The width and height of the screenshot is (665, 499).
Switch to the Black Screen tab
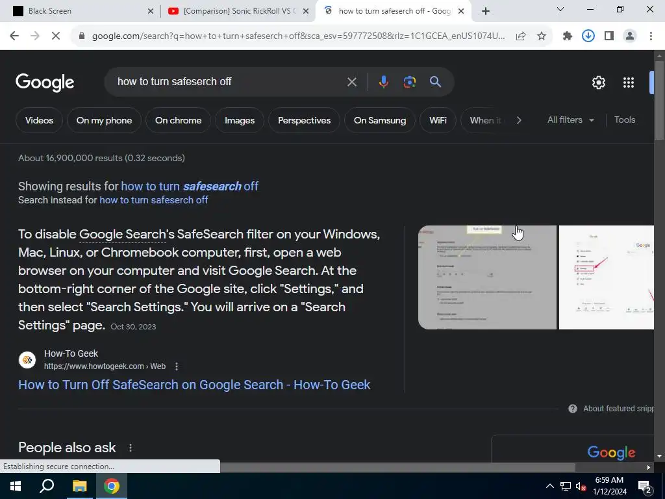(81, 12)
